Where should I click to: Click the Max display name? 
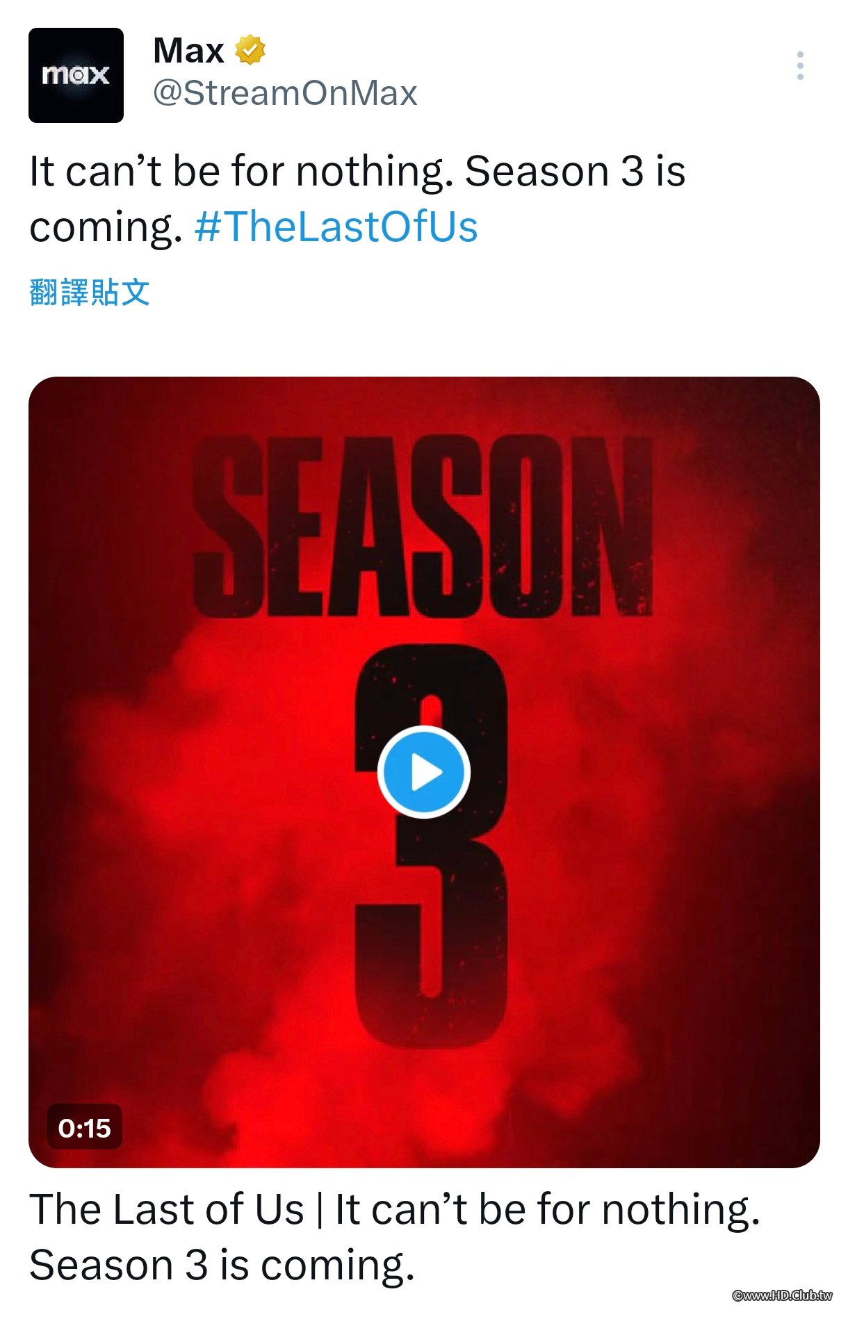(x=188, y=51)
